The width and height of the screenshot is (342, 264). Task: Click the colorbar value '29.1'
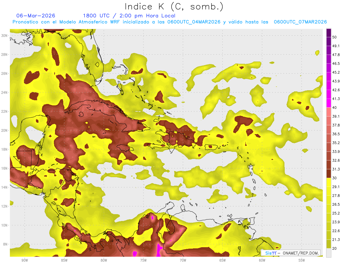click(336, 187)
